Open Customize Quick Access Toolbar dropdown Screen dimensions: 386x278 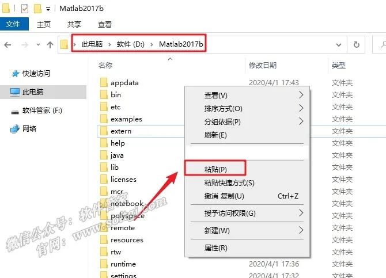coord(48,9)
